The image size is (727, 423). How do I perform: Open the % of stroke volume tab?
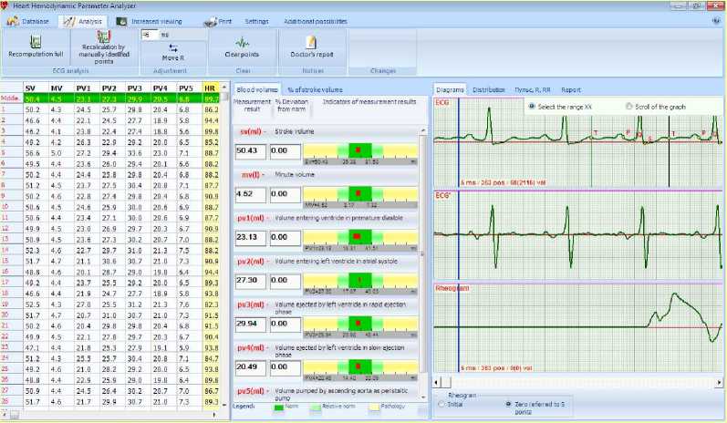click(315, 90)
